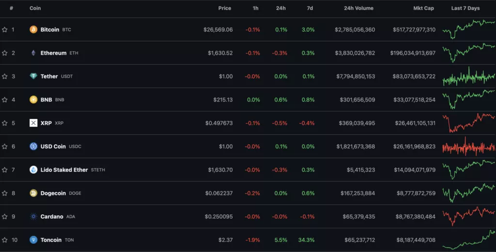The height and width of the screenshot is (252, 496).
Task: Toggle the star next to Tether
Action: coord(5,76)
